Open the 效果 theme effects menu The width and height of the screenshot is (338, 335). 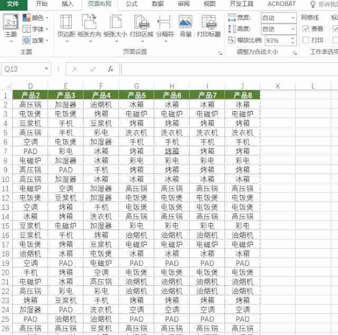(x=35, y=40)
